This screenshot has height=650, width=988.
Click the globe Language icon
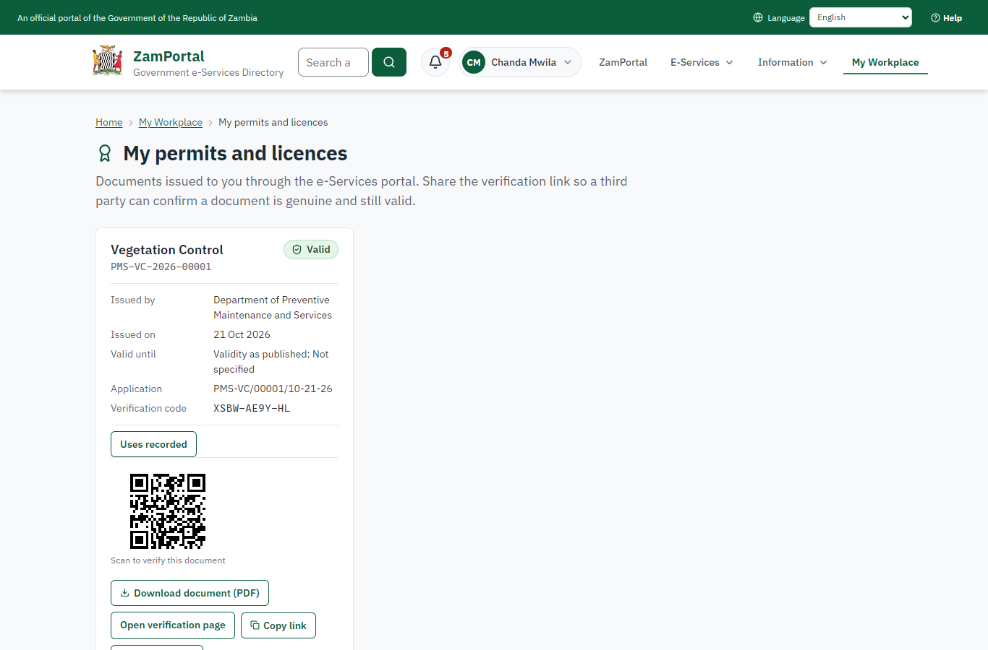[x=758, y=17]
